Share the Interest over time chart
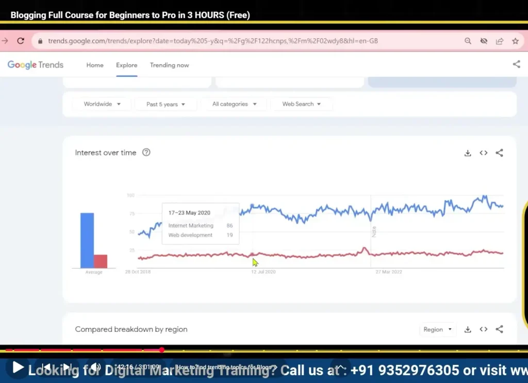Image resolution: width=528 pixels, height=383 pixels. click(499, 153)
